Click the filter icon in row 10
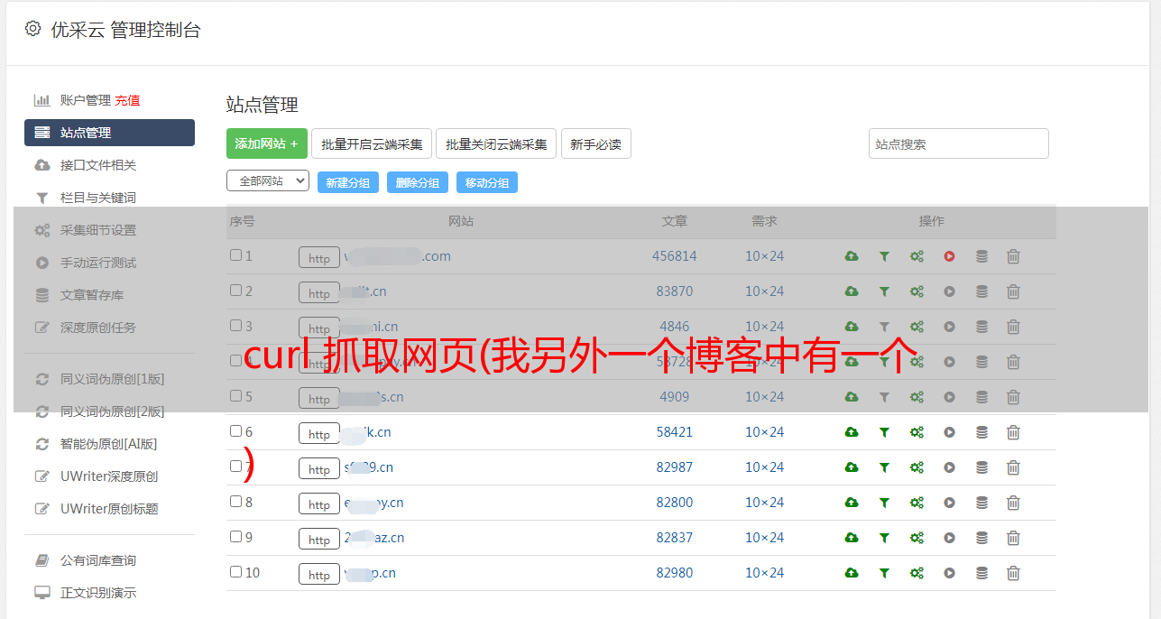Screen dimensions: 1161x619 click(884, 573)
